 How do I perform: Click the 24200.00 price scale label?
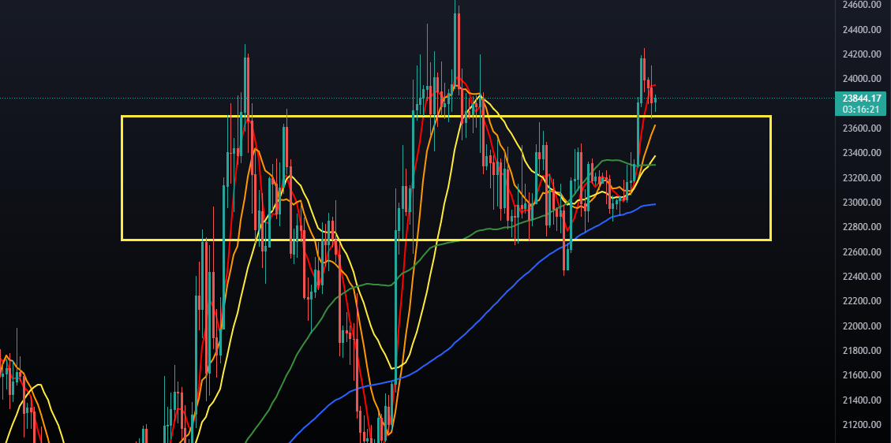[863, 54]
